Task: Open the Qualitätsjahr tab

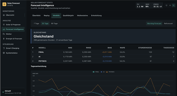Action: click(68, 16)
